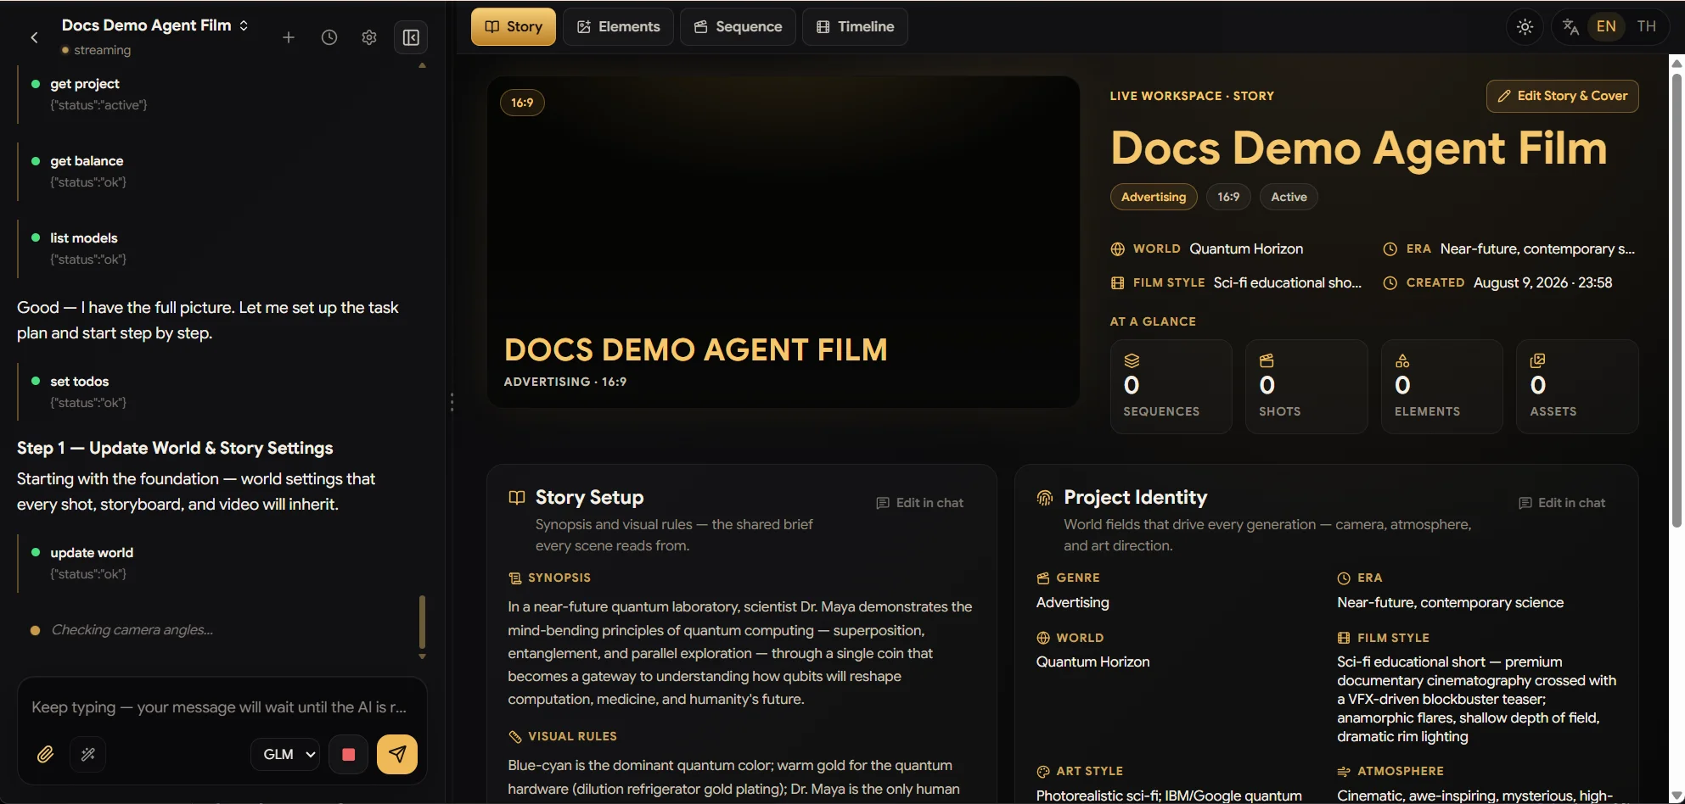Open the Shots count card
Viewport: 1685px width, 804px height.
tap(1306, 387)
